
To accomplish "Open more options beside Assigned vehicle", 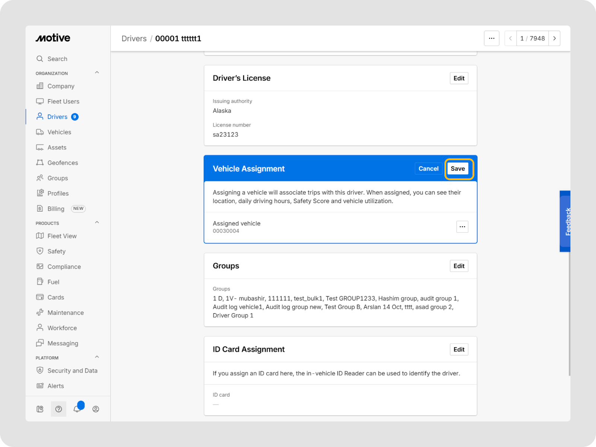I will click(462, 226).
